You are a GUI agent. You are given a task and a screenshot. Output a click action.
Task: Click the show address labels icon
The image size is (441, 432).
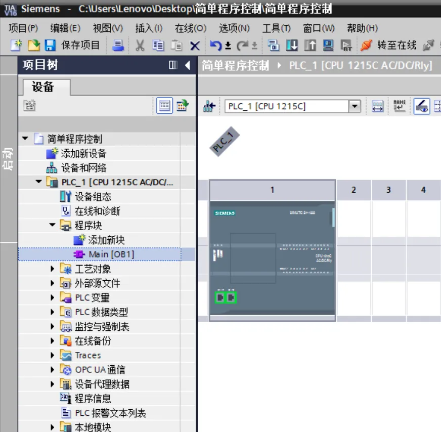377,106
